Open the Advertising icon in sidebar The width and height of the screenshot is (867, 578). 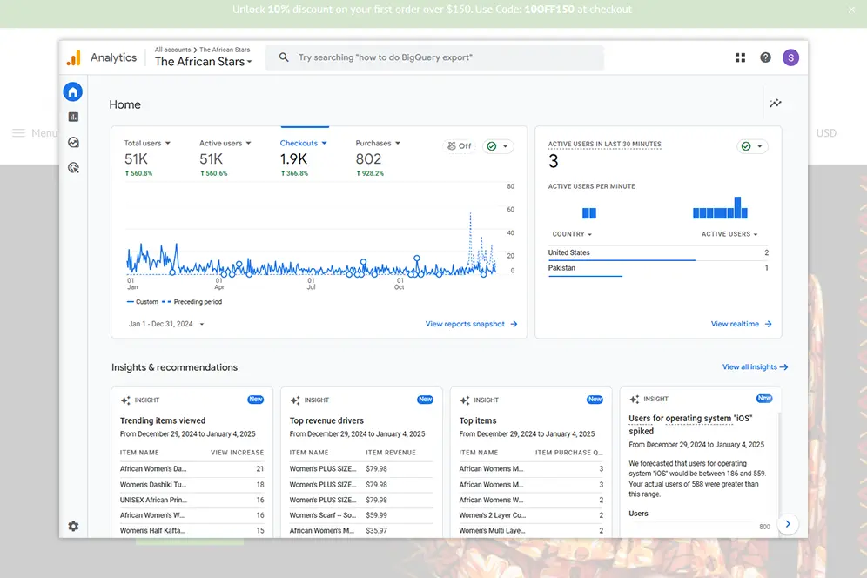[73, 168]
